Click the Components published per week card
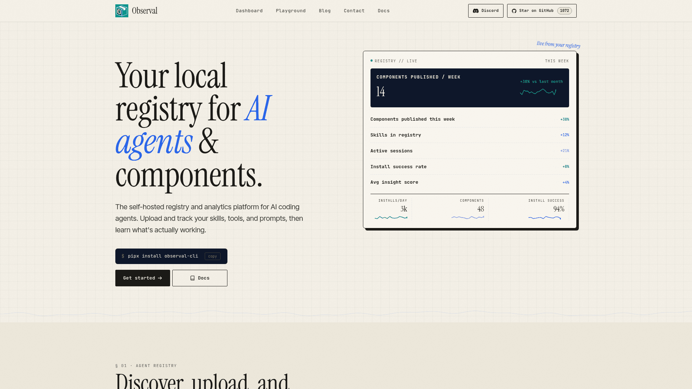The image size is (692, 389). coord(470,88)
